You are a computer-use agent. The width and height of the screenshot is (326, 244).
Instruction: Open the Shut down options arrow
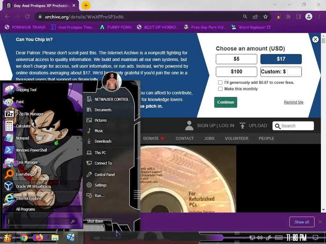pyautogui.click(x=109, y=221)
